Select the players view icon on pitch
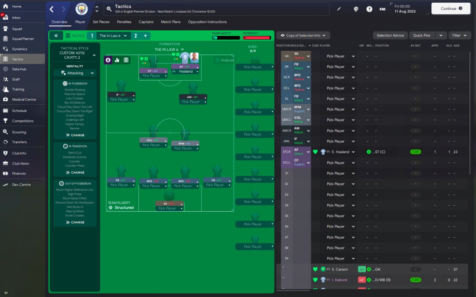This screenshot has height=297, width=476. pyautogui.click(x=108, y=60)
